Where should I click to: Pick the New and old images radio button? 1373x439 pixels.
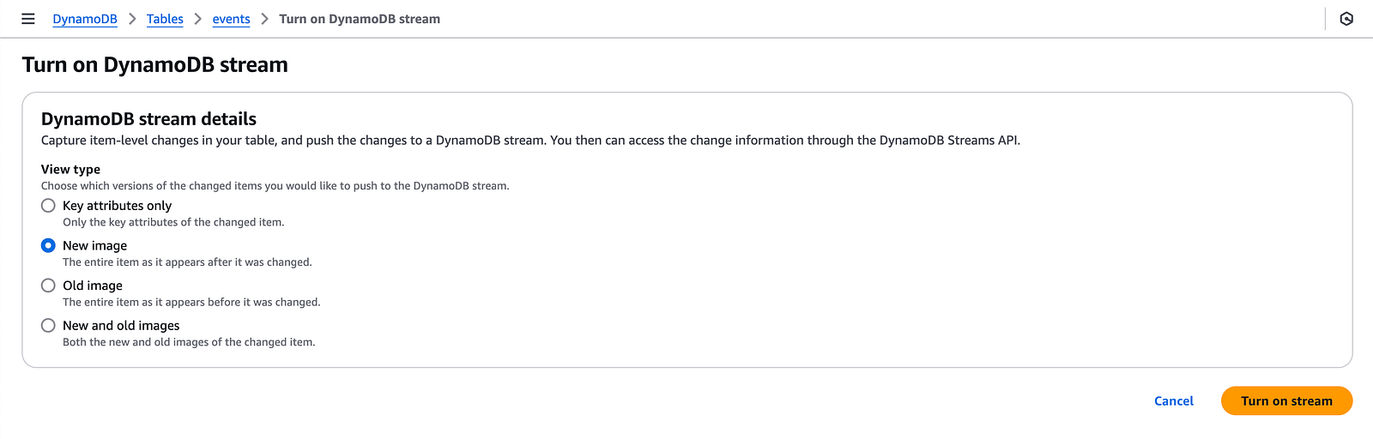point(48,326)
